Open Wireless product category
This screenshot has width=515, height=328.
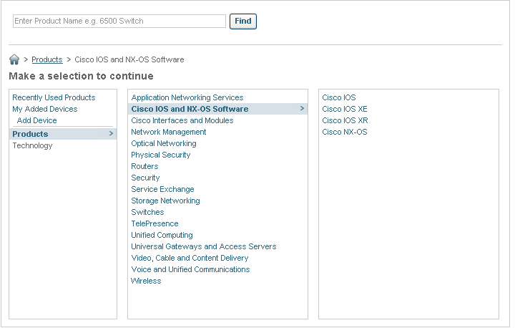[146, 281]
